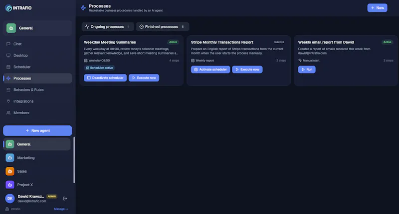Open the Weekday Meeting Summaries card title
The width and height of the screenshot is (399, 214).
[x=110, y=42]
